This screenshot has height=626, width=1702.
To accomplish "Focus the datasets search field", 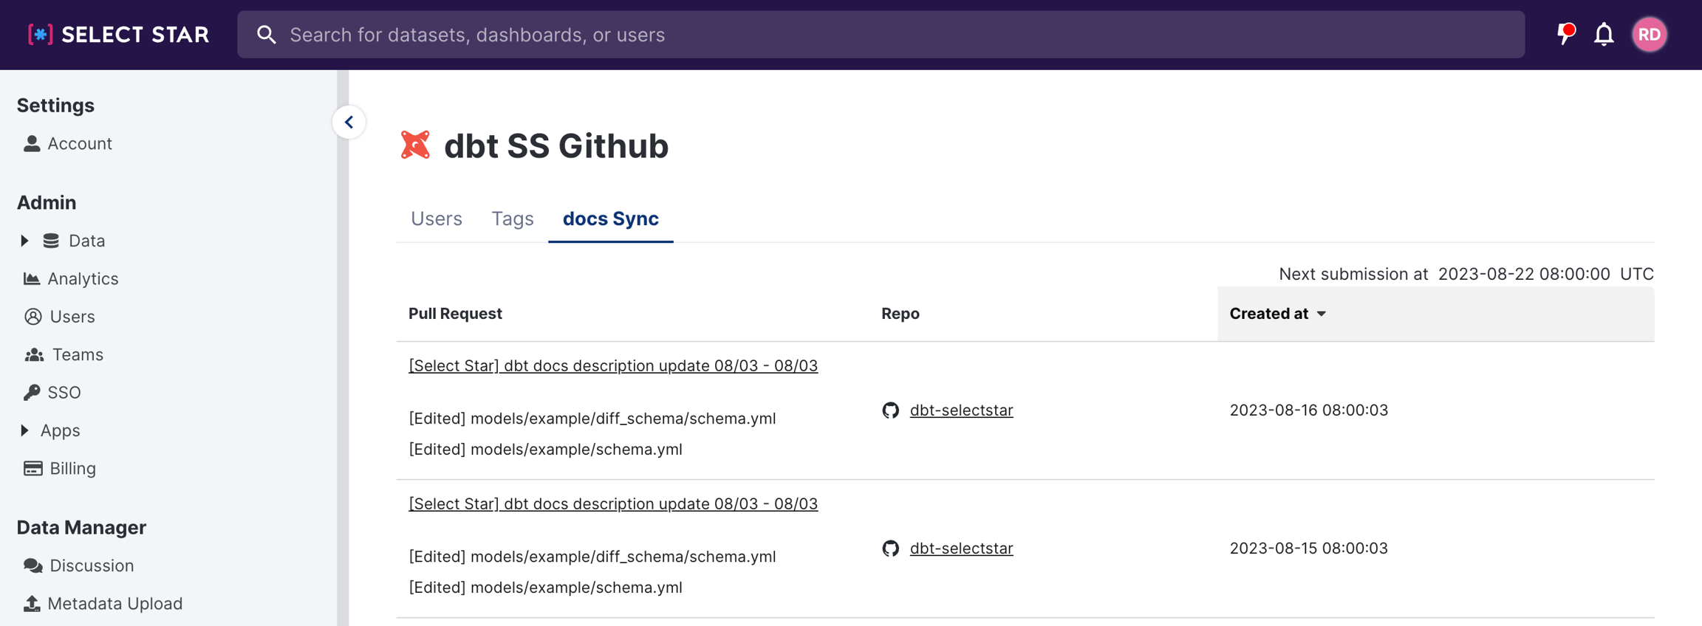I will pos(886,35).
